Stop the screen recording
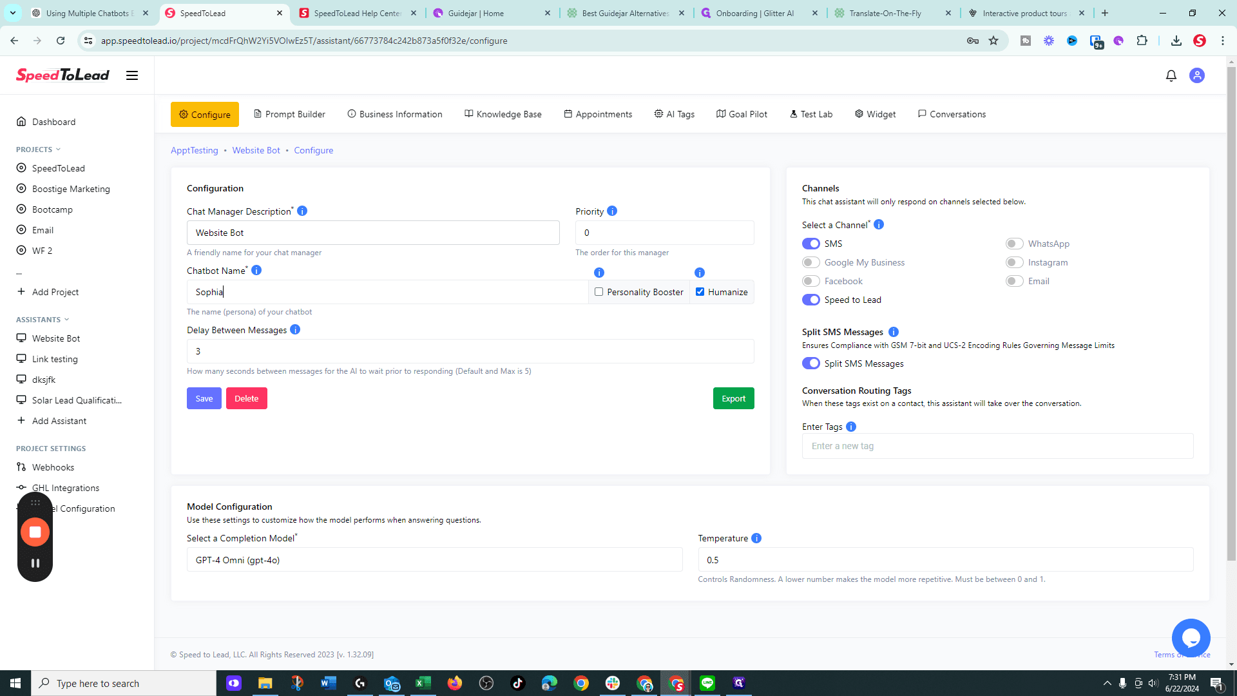1237x696 pixels. click(x=35, y=532)
